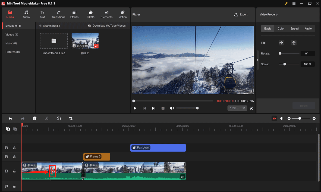
Task: Switch to Audio property tab
Action: pyautogui.click(x=308, y=29)
